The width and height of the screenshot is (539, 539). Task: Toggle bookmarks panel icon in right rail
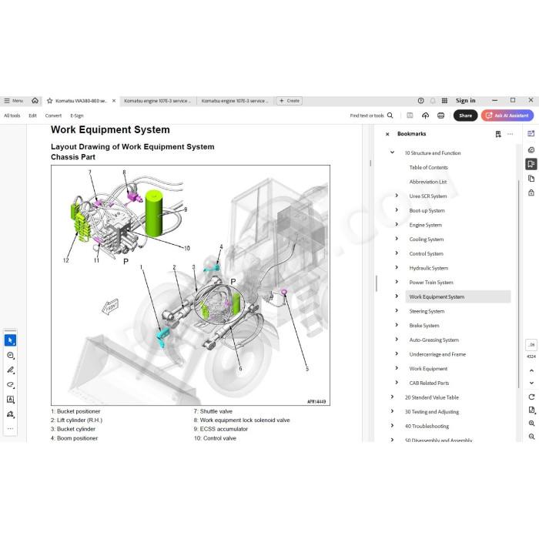tap(531, 164)
